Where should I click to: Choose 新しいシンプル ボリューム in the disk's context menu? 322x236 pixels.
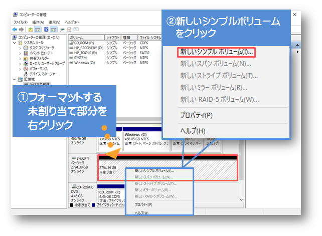(x=154, y=171)
